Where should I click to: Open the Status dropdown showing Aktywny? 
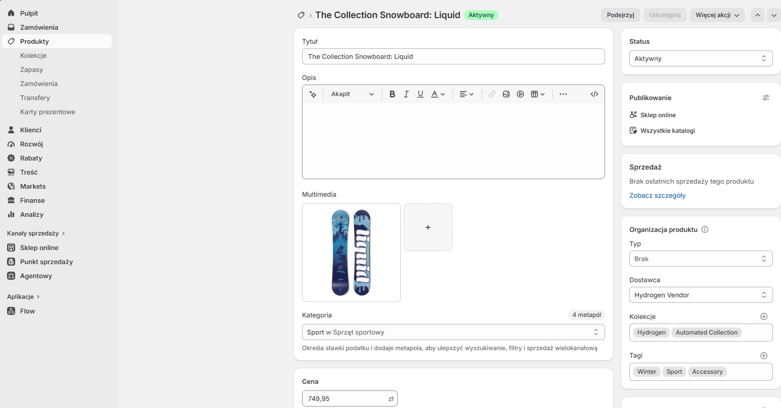pos(701,58)
